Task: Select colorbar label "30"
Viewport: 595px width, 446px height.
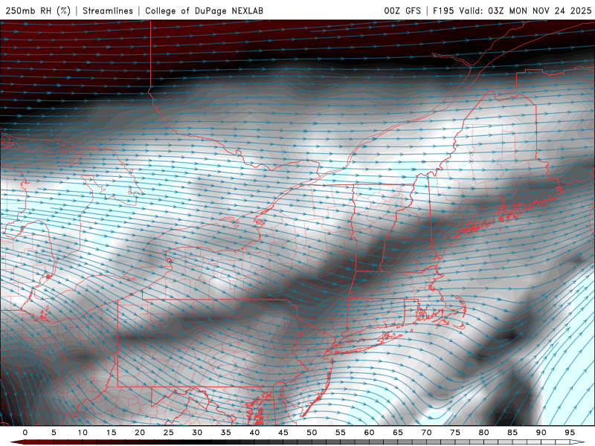Action: pyautogui.click(x=197, y=433)
